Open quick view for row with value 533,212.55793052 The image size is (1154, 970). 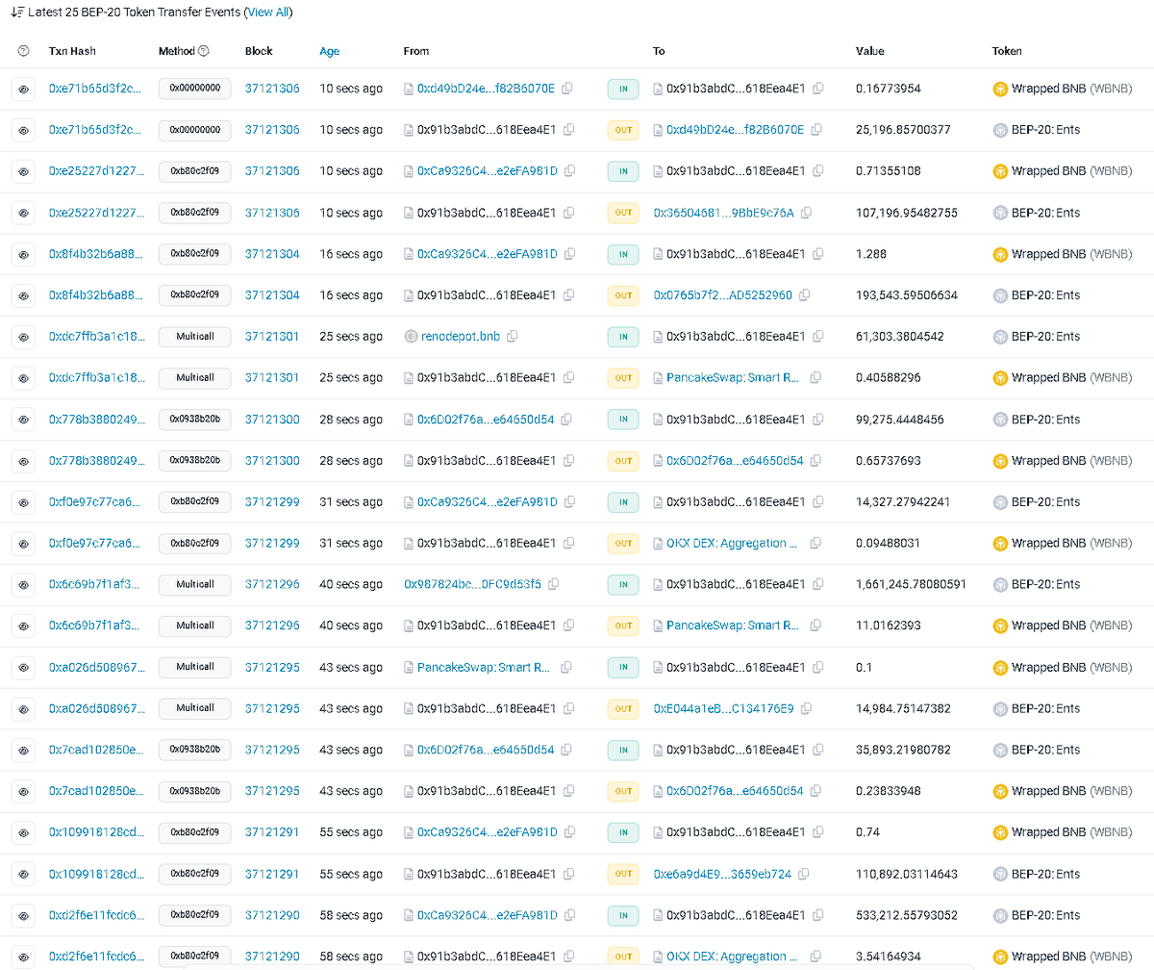23,915
